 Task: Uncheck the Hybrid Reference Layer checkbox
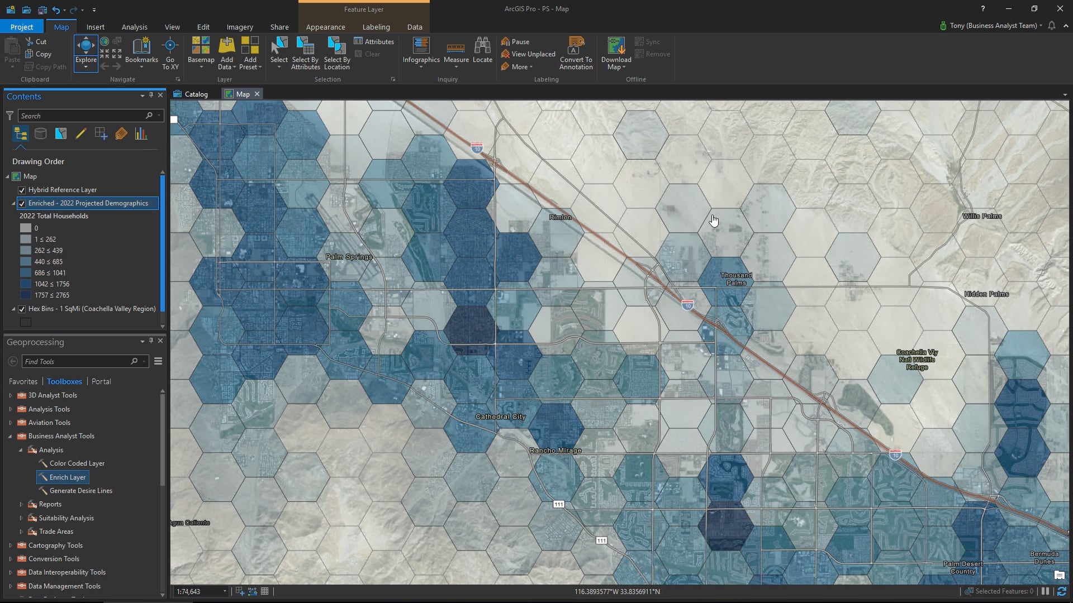22,190
